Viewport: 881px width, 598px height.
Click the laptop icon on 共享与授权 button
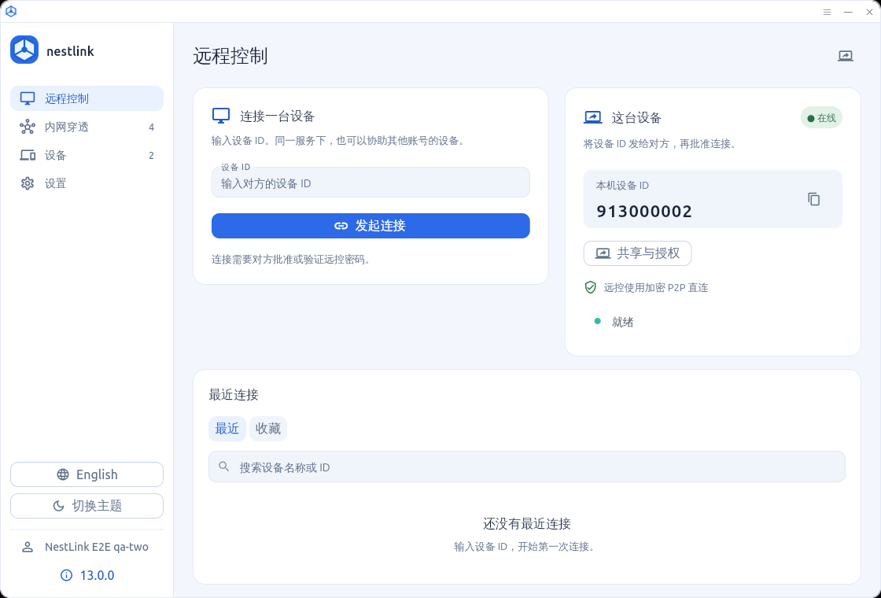(603, 253)
